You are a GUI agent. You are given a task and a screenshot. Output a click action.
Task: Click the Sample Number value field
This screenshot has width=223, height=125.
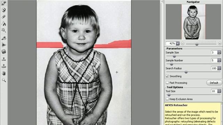click(x=214, y=60)
